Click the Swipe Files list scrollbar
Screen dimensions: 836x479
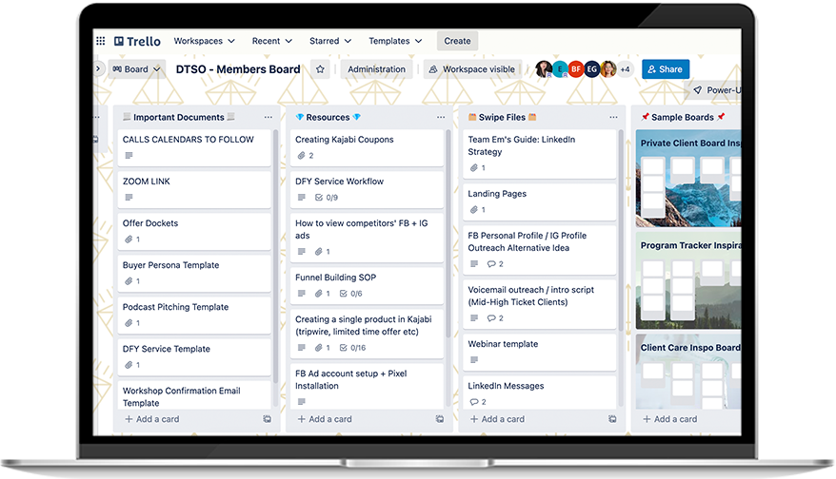(x=621, y=231)
